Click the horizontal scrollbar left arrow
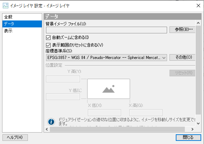Viewport: 204px width, 144px height. (x=47, y=129)
